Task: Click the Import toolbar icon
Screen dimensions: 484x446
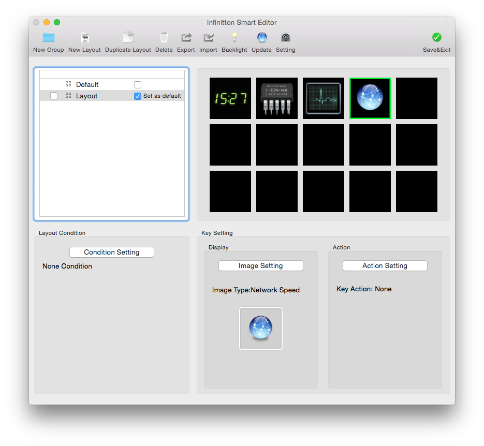Action: click(208, 38)
